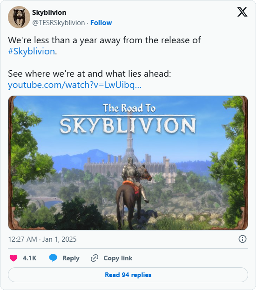Open the @TESRSkyblivion handle
Image resolution: width=257 pixels, height=291 pixels.
coord(59,23)
